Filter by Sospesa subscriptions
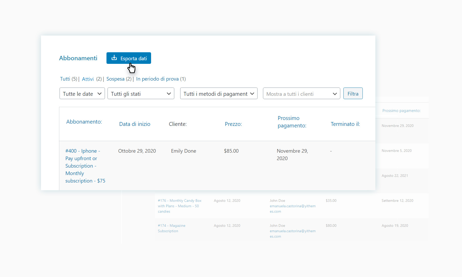The width and height of the screenshot is (462, 277). 115,79
